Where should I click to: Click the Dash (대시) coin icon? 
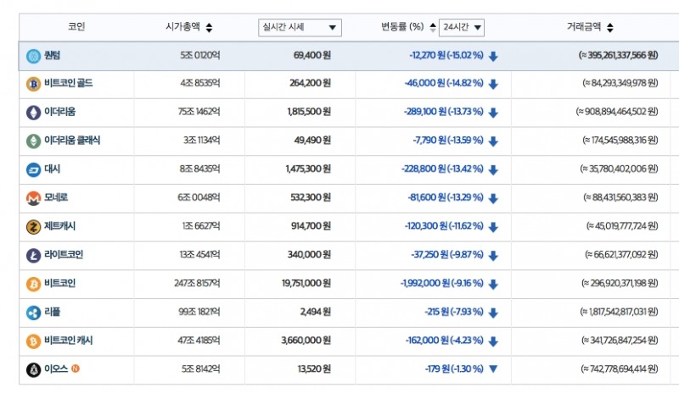coord(33,169)
